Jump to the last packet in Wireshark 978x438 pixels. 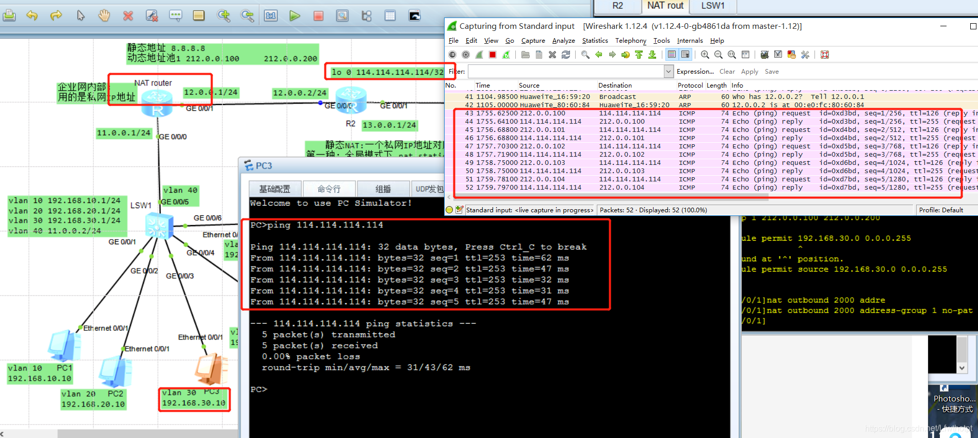click(x=652, y=55)
